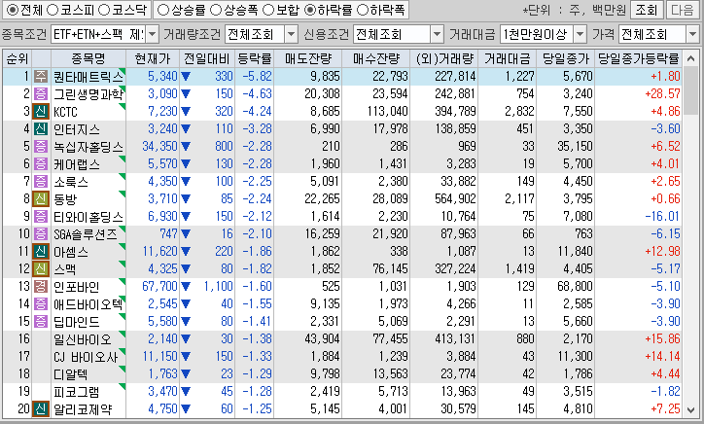Sort by (외)거래량 column header
Viewport: 704px width, 424px height.
tap(444, 58)
